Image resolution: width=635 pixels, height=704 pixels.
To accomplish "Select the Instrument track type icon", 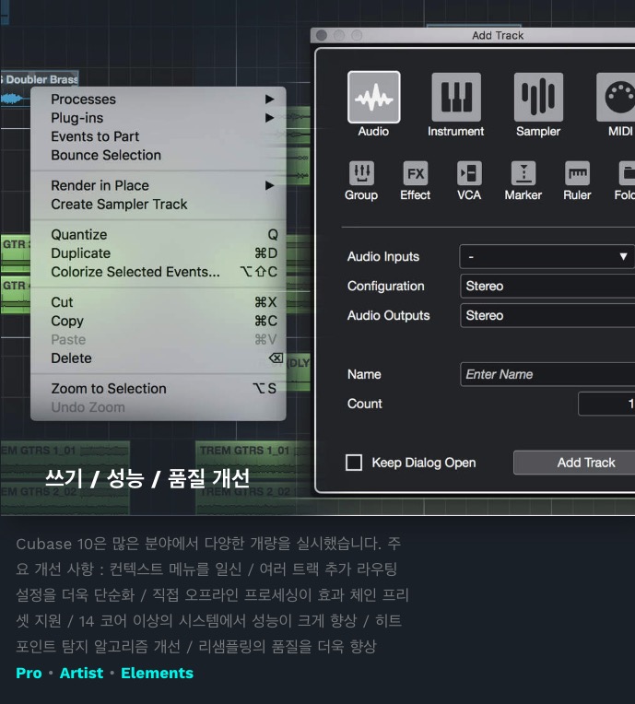I will pyautogui.click(x=456, y=97).
